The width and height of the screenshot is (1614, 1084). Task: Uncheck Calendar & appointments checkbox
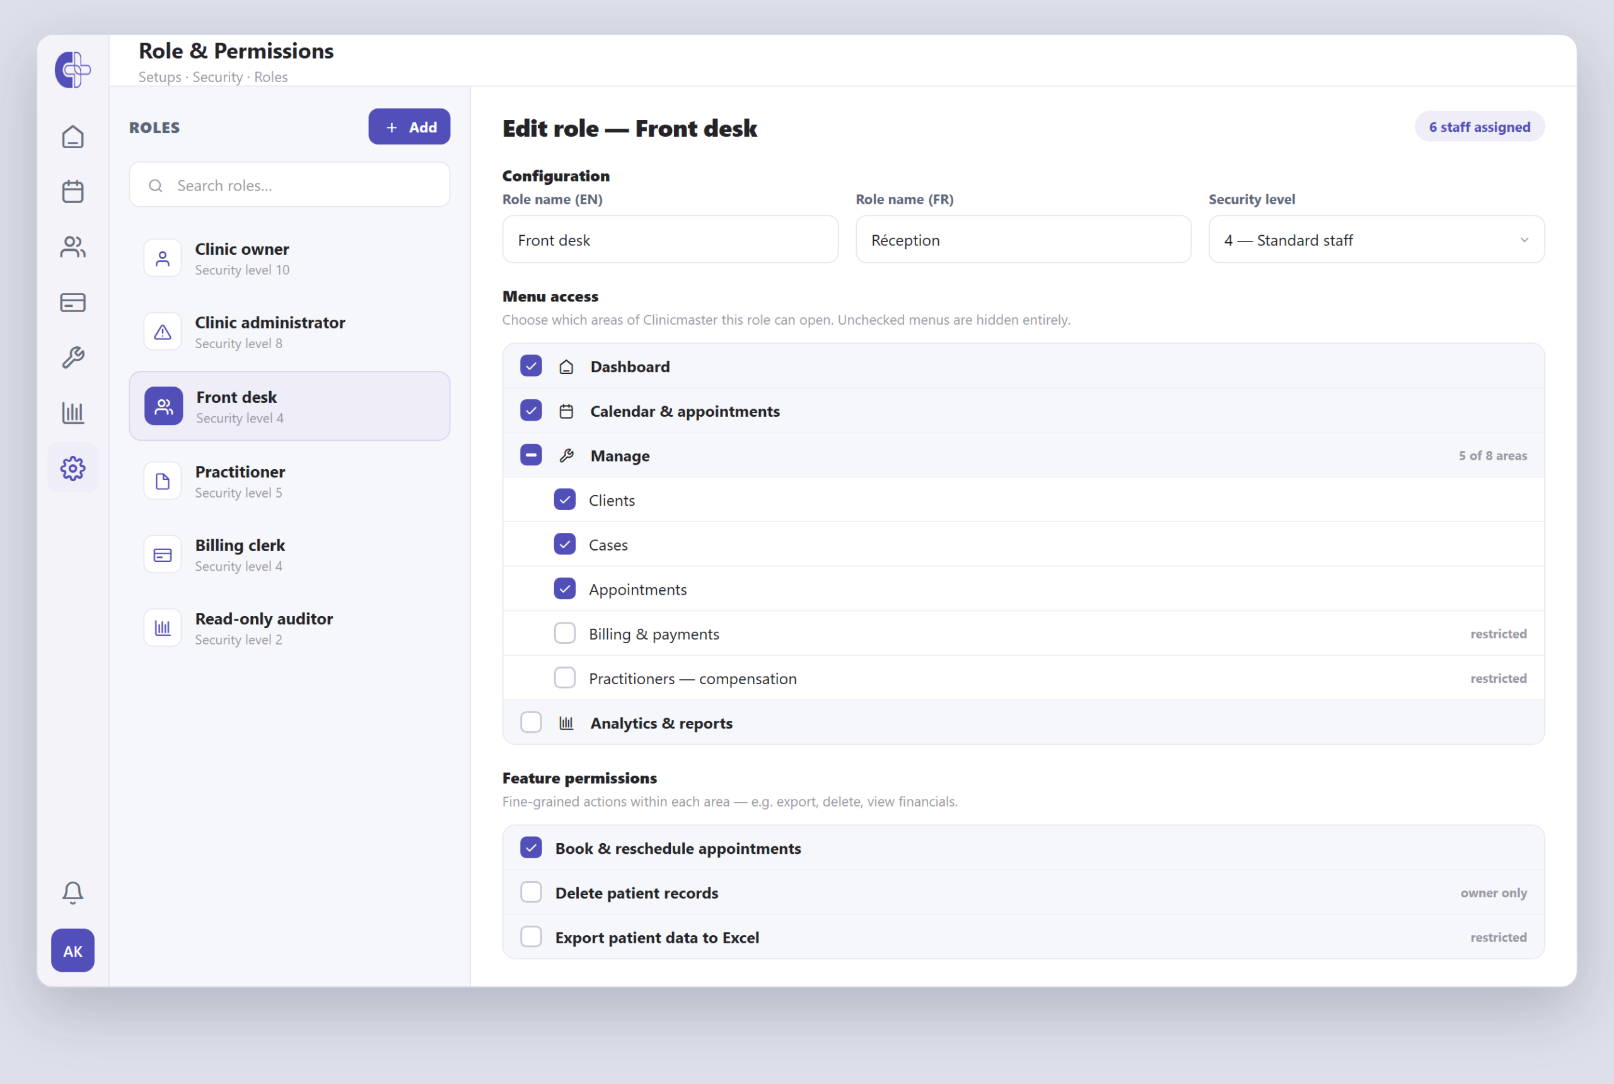click(531, 411)
